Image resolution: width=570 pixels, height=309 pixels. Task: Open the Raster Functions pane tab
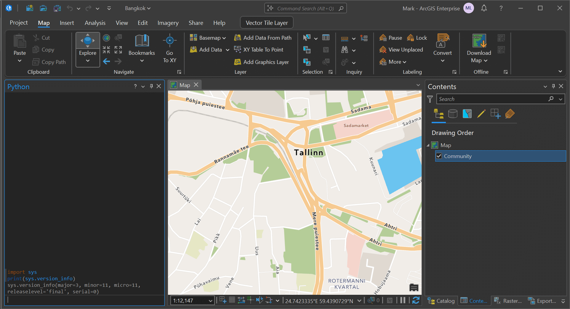click(x=508, y=301)
